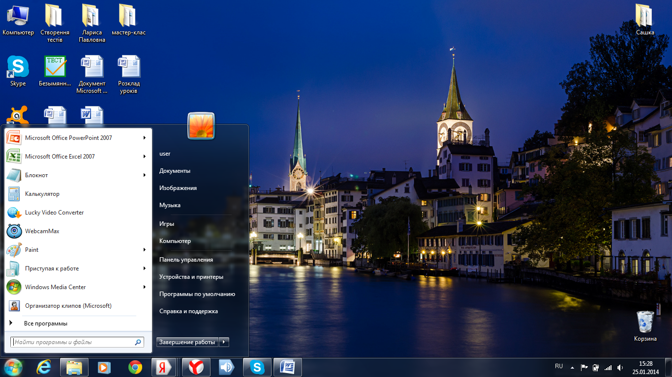This screenshot has height=377, width=672.
Task: Launch WebcamMax from Start menu
Action: (x=77, y=231)
